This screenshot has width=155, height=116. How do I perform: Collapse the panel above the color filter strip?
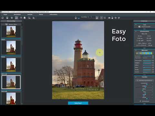[x=136, y=50]
